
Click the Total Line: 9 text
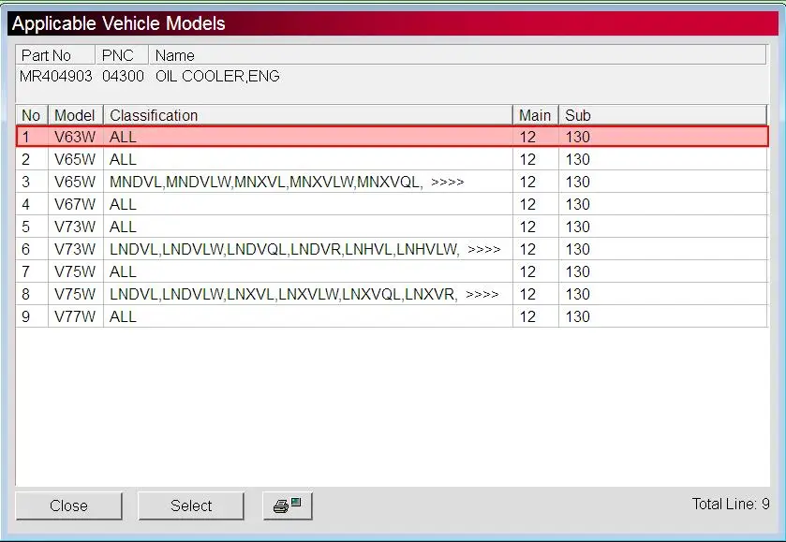click(731, 504)
